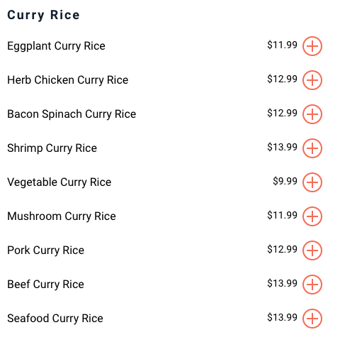Open Seafood Curry Rice item details
This screenshot has width=340, height=342.
pos(55,319)
